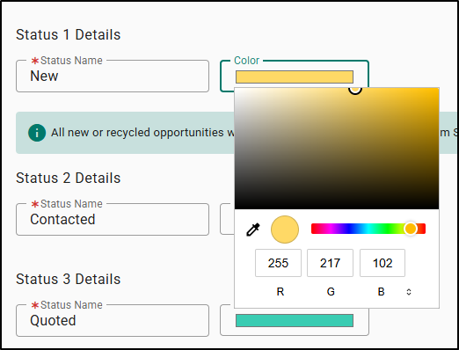Image resolution: width=459 pixels, height=350 pixels.
Task: Click the hue slider orange handle
Action: 411,229
